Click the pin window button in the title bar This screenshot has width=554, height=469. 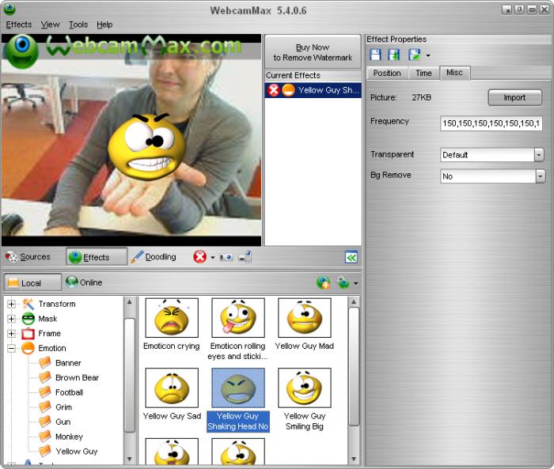coord(519,9)
